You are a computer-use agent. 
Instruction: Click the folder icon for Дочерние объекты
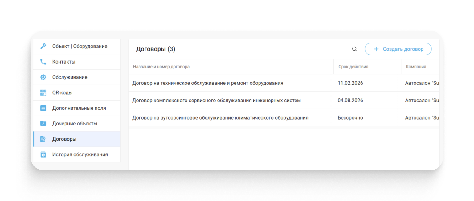43,124
